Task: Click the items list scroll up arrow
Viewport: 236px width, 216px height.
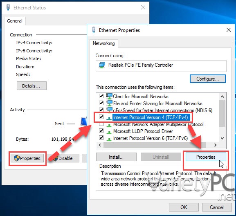Action: coord(223,97)
